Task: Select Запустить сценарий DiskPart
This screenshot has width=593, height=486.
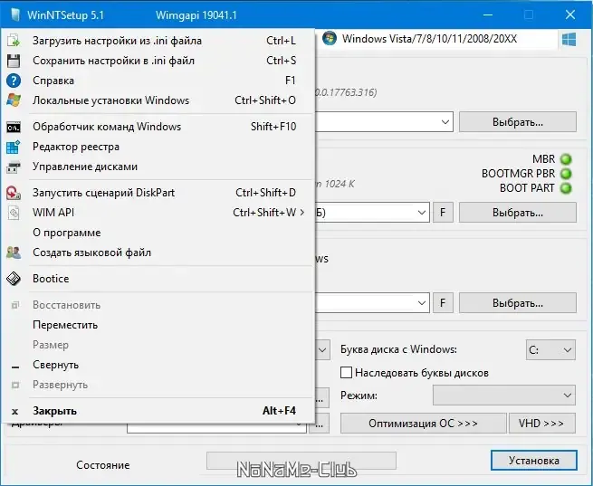Action: [x=158, y=193]
